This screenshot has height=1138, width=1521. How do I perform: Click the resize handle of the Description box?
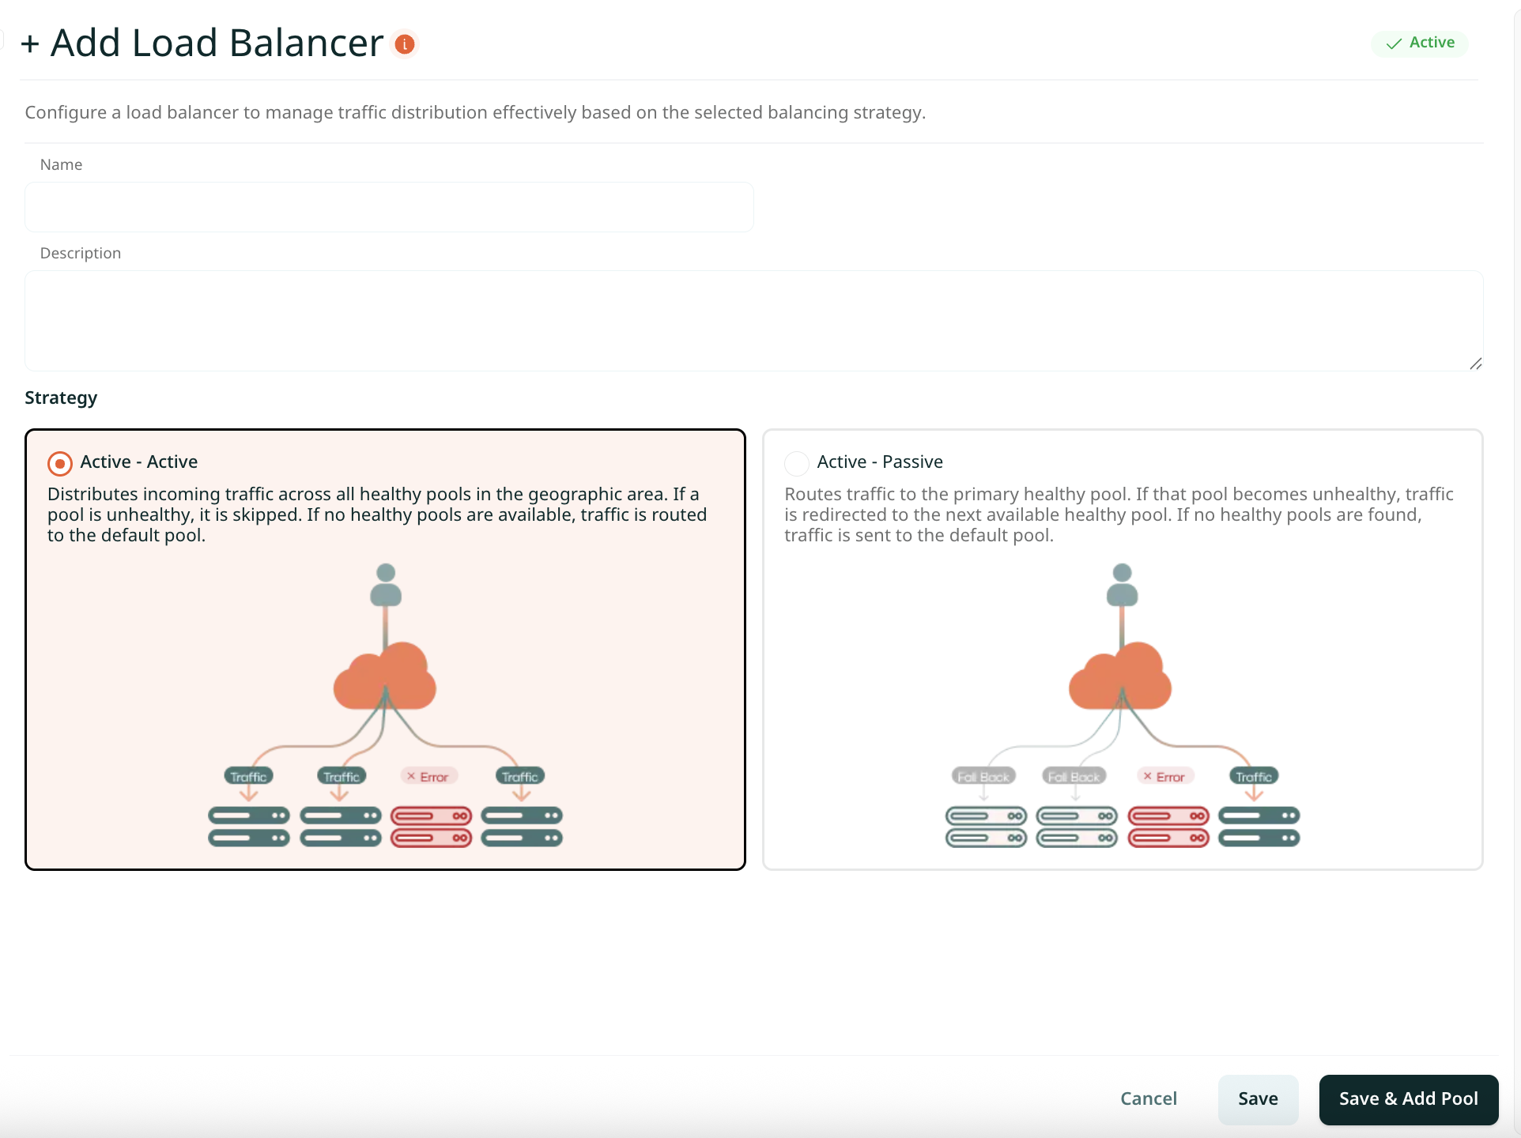click(x=1477, y=364)
